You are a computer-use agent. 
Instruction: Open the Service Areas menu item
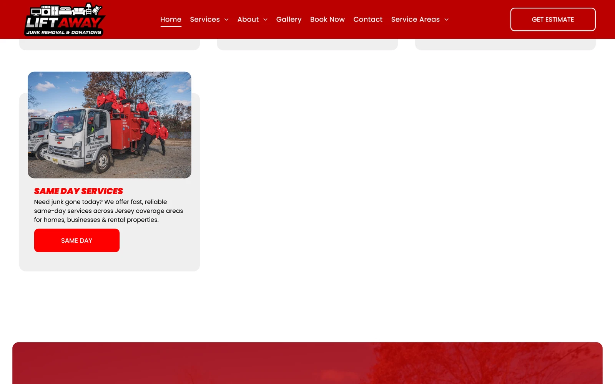pyautogui.click(x=415, y=19)
